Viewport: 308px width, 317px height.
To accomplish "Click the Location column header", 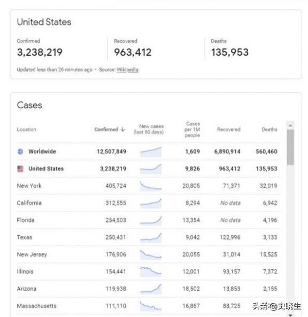I will pos(26,130).
